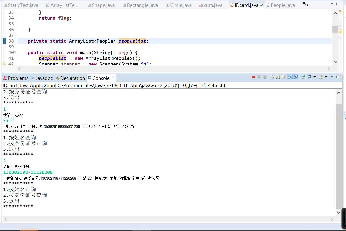This screenshot has width=346, height=231.
Task: Click the console input '130302198711220208' in green
Action: tap(28, 172)
